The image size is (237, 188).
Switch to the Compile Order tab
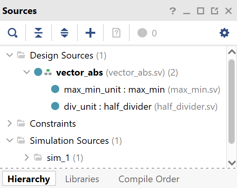point(149,179)
